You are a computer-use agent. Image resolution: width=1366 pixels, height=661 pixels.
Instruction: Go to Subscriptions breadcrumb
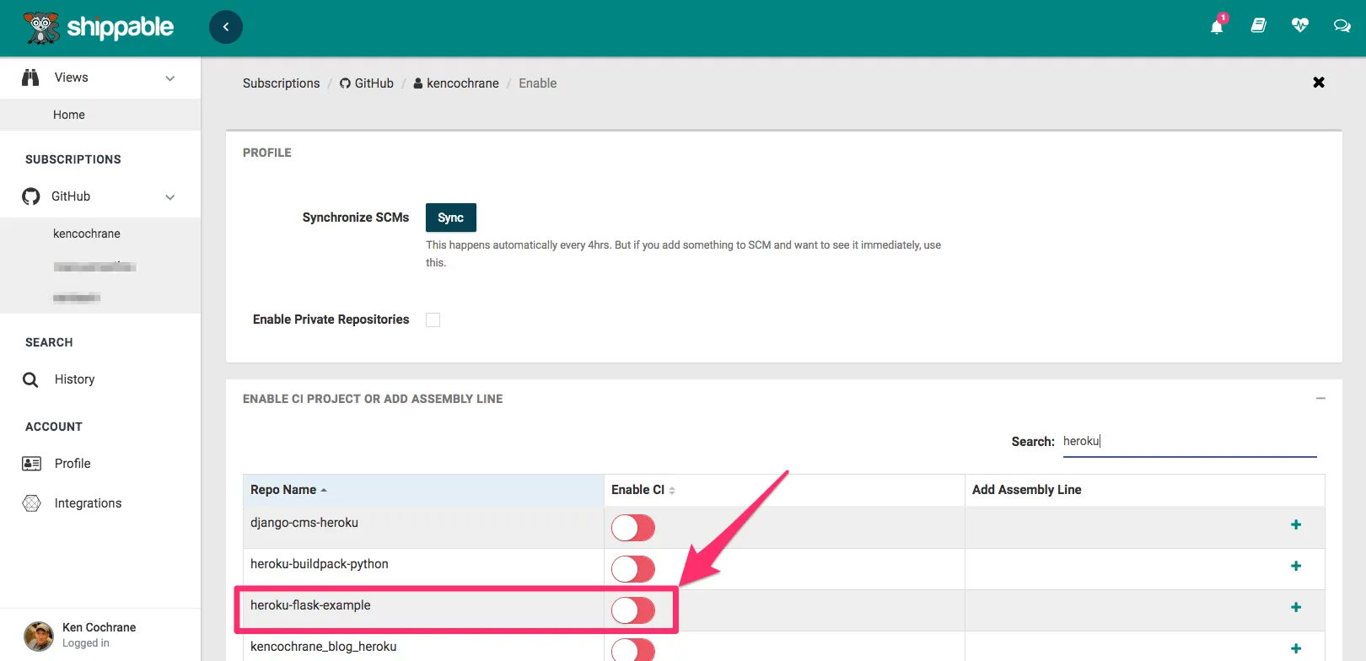[x=282, y=83]
